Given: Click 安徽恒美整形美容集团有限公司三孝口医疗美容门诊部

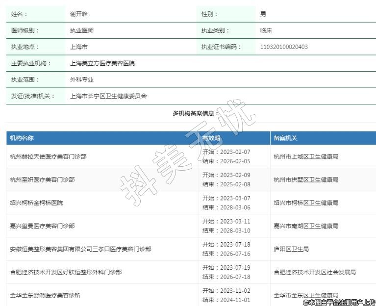Looking at the screenshot, I should point(80,249).
